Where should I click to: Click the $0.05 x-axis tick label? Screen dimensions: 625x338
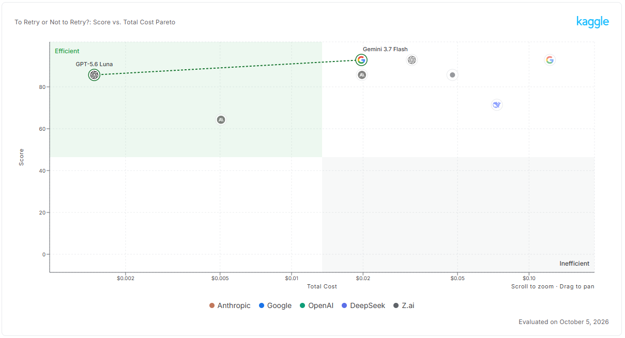pos(458,278)
